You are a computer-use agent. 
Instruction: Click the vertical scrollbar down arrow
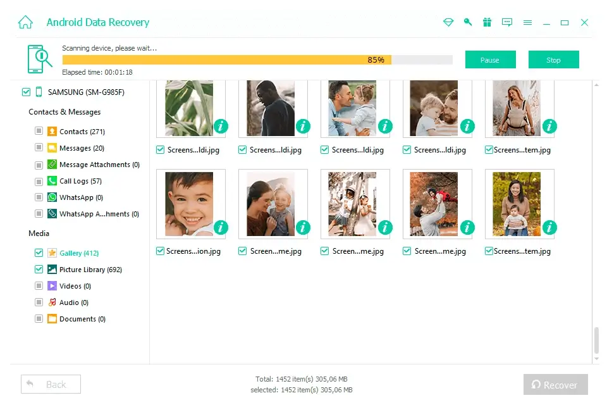pyautogui.click(x=596, y=359)
